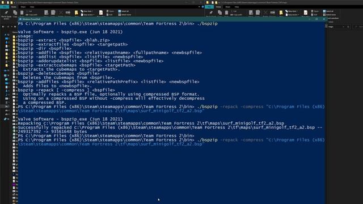Click Rename icon in right Explorer ribbon
Viewport: 363px width, 204px height.
point(272,12)
